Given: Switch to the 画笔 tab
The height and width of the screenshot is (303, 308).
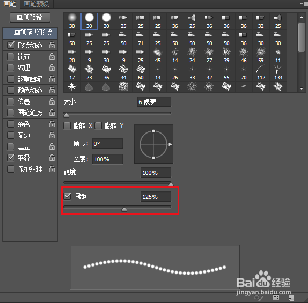Looking at the screenshot, I should point(10,4).
